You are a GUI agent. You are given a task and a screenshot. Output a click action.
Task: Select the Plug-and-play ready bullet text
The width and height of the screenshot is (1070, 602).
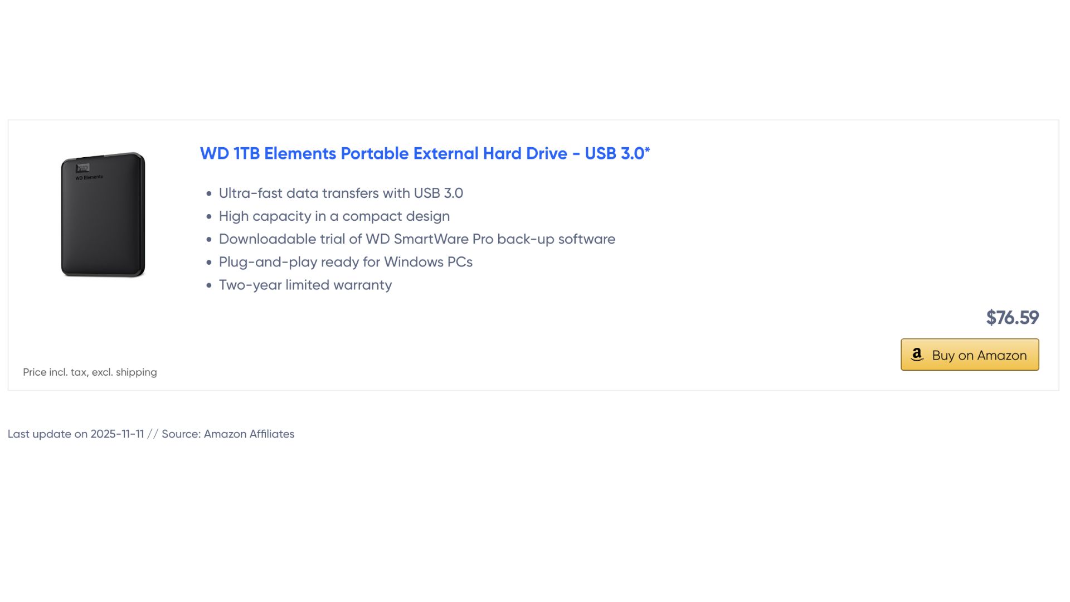[x=346, y=262]
